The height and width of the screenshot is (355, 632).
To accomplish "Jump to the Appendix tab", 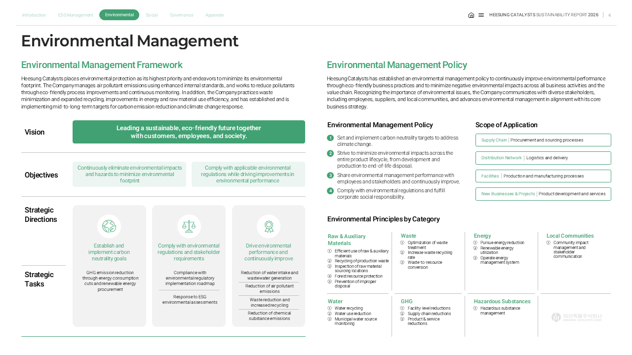I will coord(215,15).
